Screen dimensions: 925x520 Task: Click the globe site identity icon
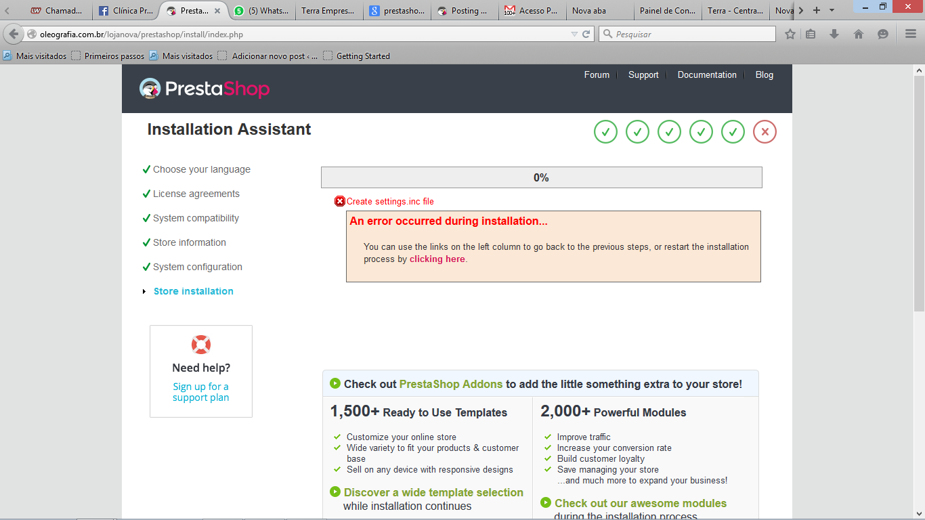pyautogui.click(x=31, y=34)
